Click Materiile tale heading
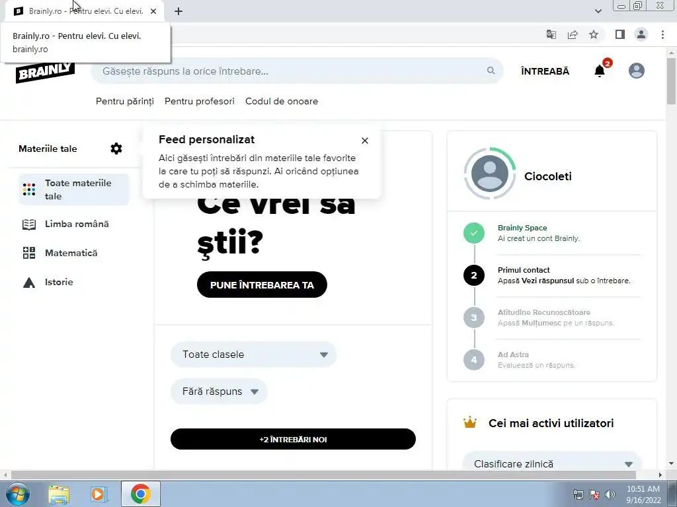The width and height of the screenshot is (677, 507). (48, 149)
